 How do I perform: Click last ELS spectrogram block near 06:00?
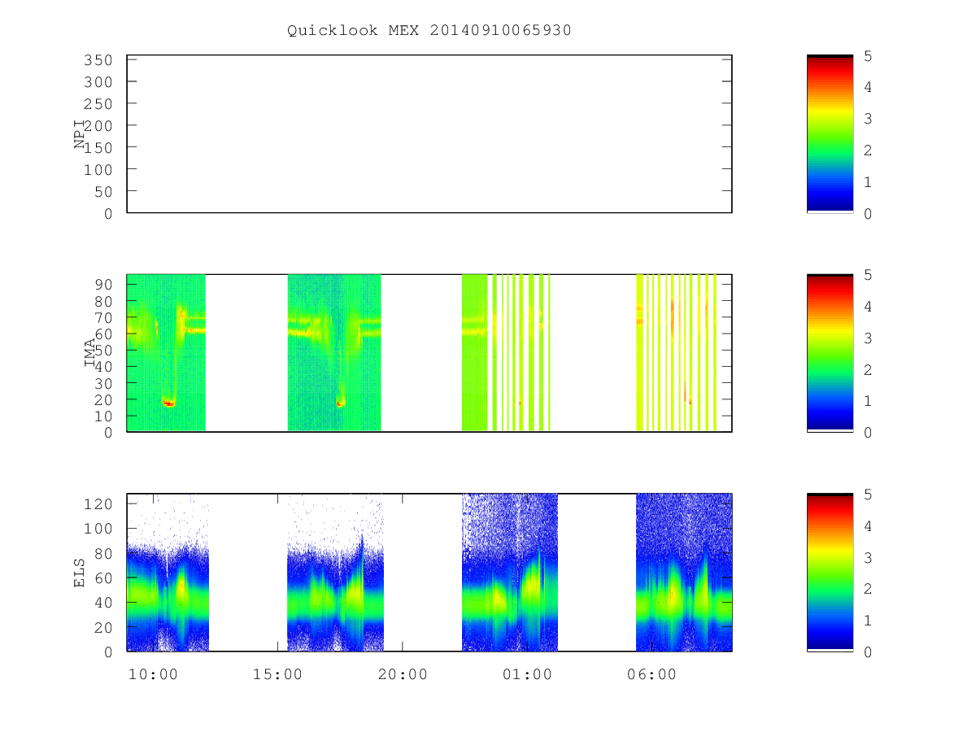[x=684, y=573]
